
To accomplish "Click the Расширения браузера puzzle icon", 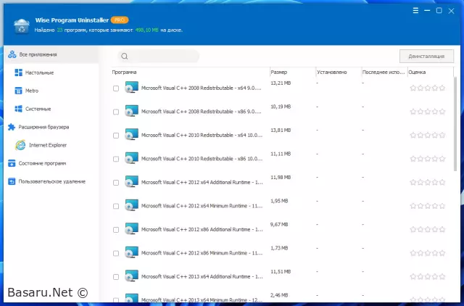I will coord(12,127).
